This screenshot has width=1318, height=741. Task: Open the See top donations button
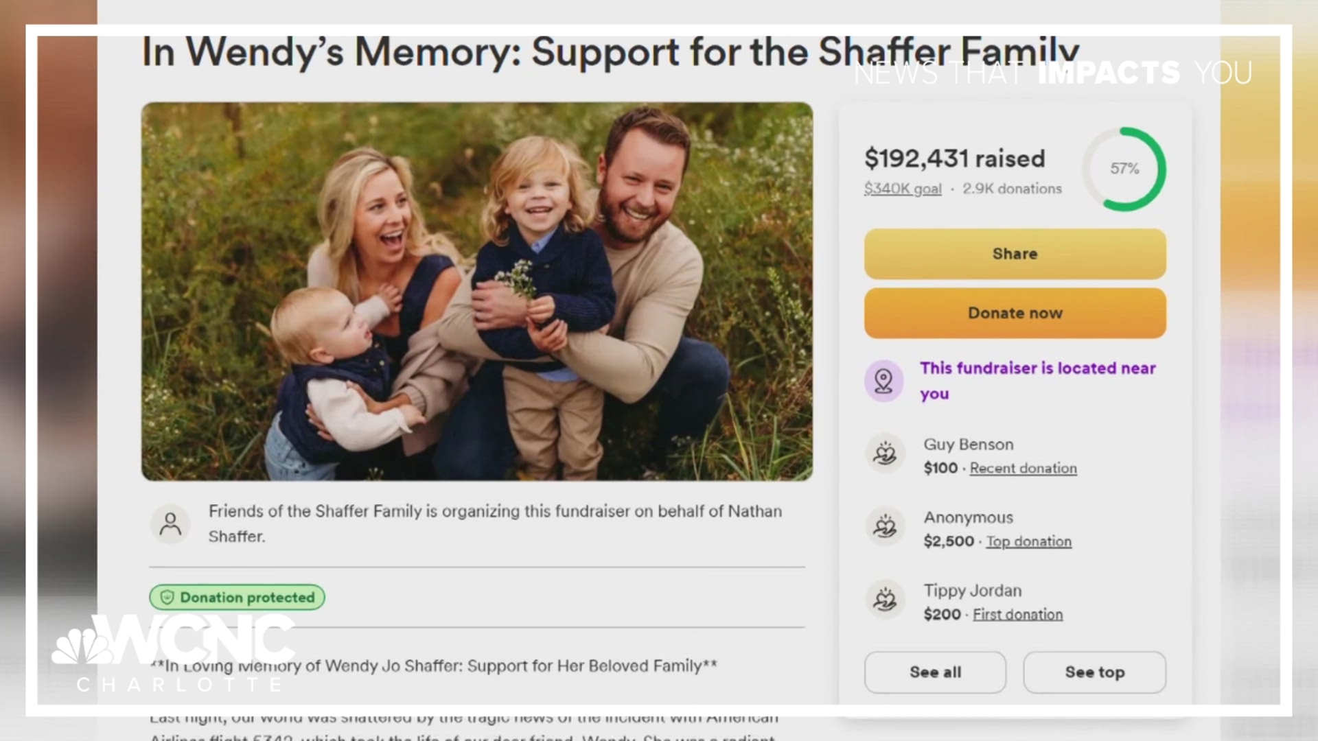click(x=1094, y=672)
